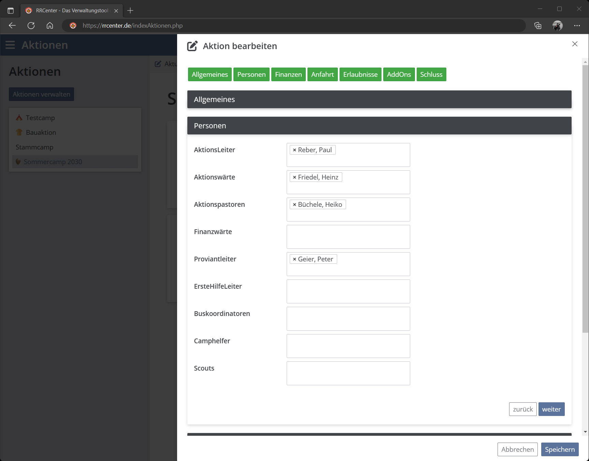Click the browser refresh icon

pos(31,26)
